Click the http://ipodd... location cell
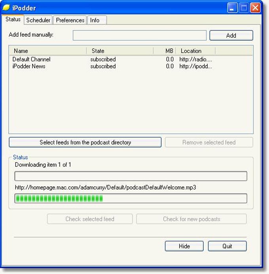The height and width of the screenshot is (274, 269). [196, 66]
